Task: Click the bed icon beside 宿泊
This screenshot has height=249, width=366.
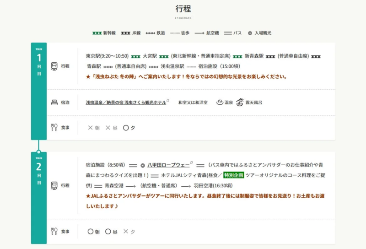Action: (x=54, y=103)
